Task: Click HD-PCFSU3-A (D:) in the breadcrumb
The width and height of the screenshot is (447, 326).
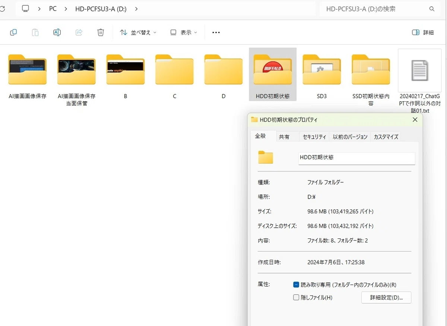Action: (101, 9)
